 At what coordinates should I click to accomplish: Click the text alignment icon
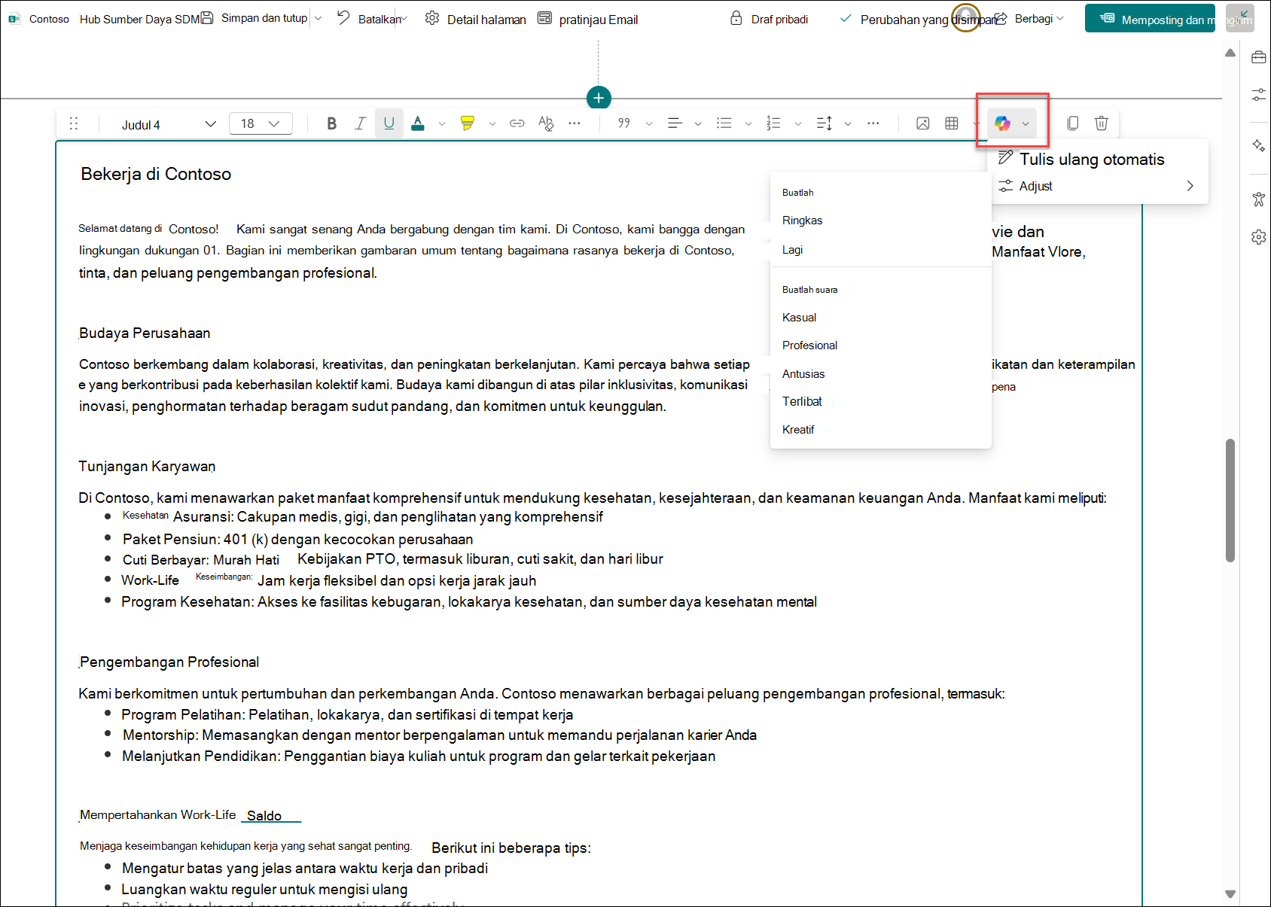click(675, 123)
